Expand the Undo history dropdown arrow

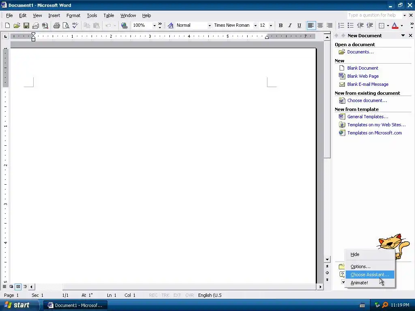(x=115, y=26)
